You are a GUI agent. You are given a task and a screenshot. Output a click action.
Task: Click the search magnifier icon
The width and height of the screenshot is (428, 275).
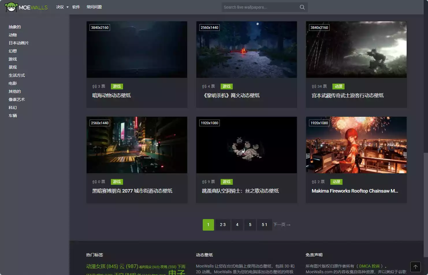point(302,7)
